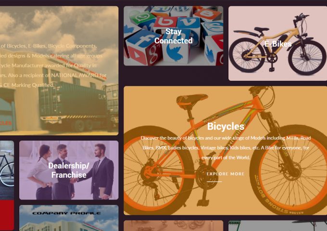Open the E-Bikes category tile

click(x=277, y=43)
